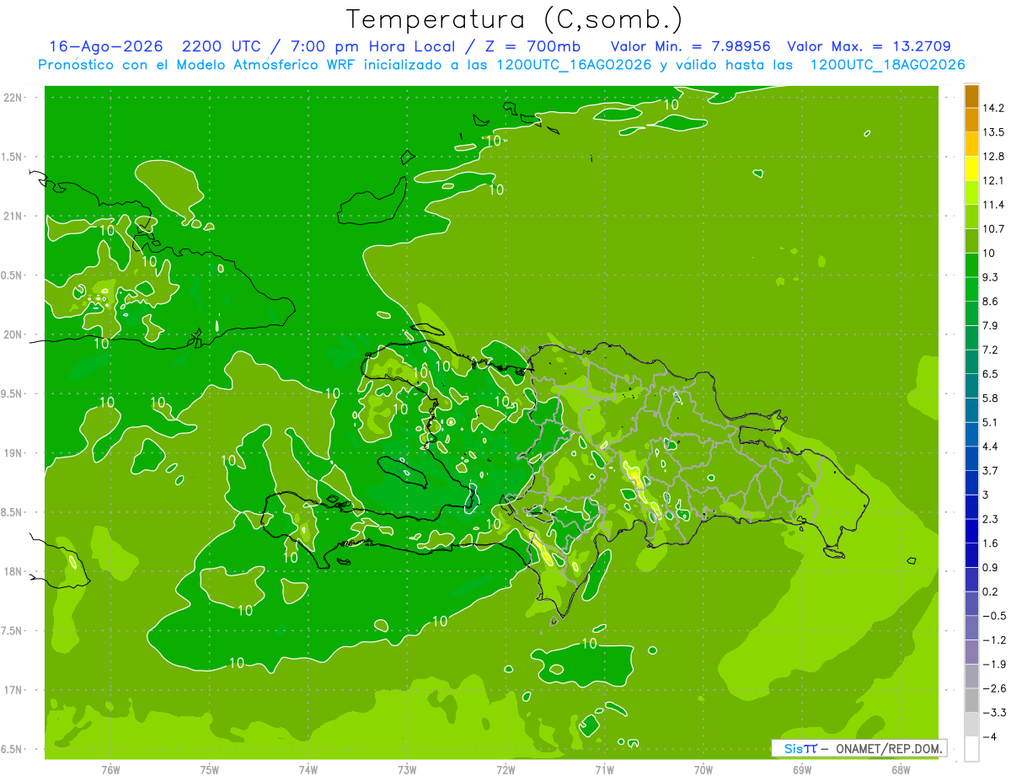Click the title "Temperatura (C,somb.)"

(515, 19)
